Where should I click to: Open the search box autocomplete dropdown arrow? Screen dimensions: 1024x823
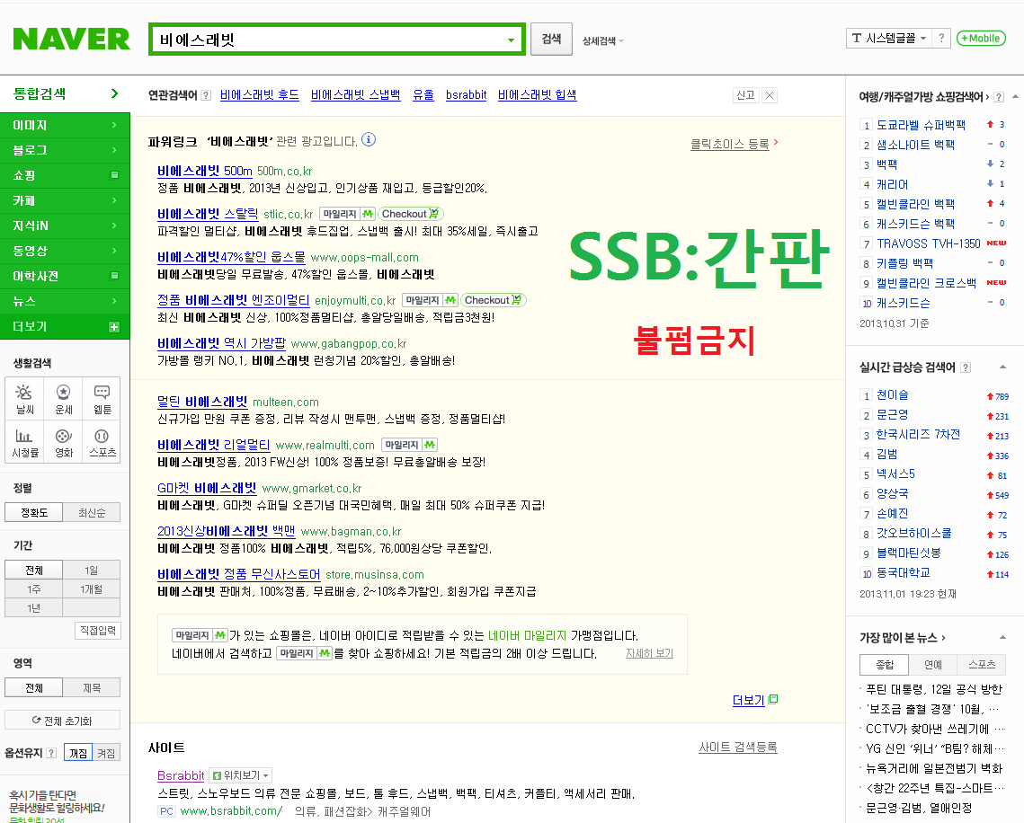(511, 40)
